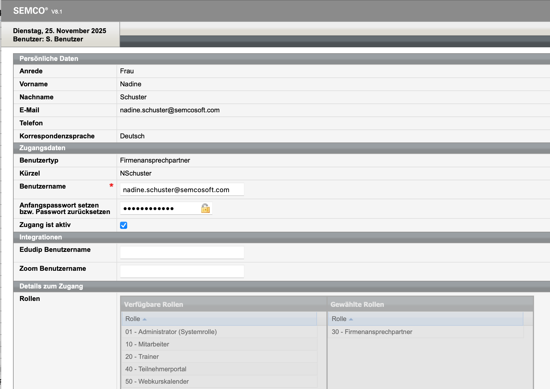The height and width of the screenshot is (389, 550).
Task: Click the Persönliche Daten section header
Action: click(49, 59)
